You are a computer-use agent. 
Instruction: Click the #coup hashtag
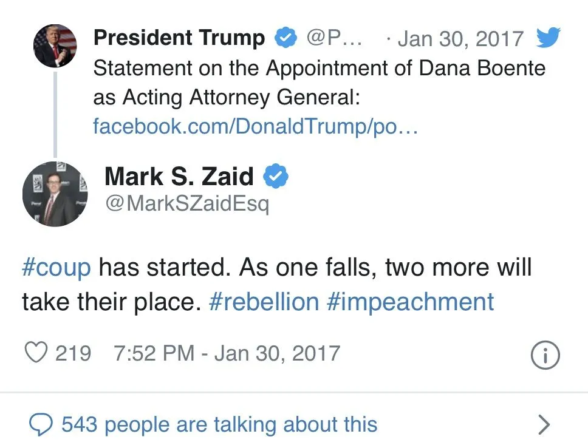pyautogui.click(x=56, y=268)
